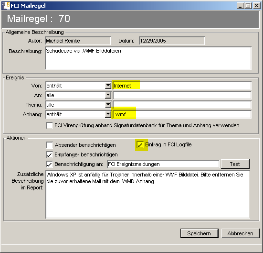
Task: Select the FCI Ereignismeldungen recipient field
Action: click(163, 164)
